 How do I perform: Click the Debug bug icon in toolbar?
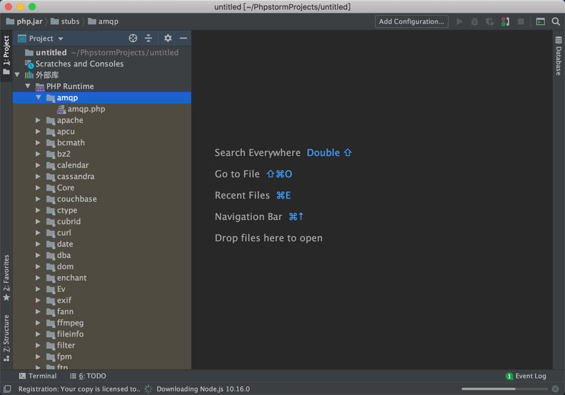(474, 21)
